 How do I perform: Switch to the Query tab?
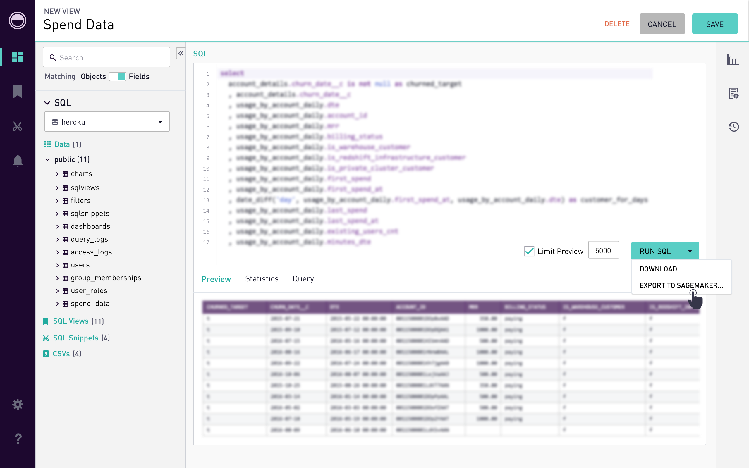(303, 278)
